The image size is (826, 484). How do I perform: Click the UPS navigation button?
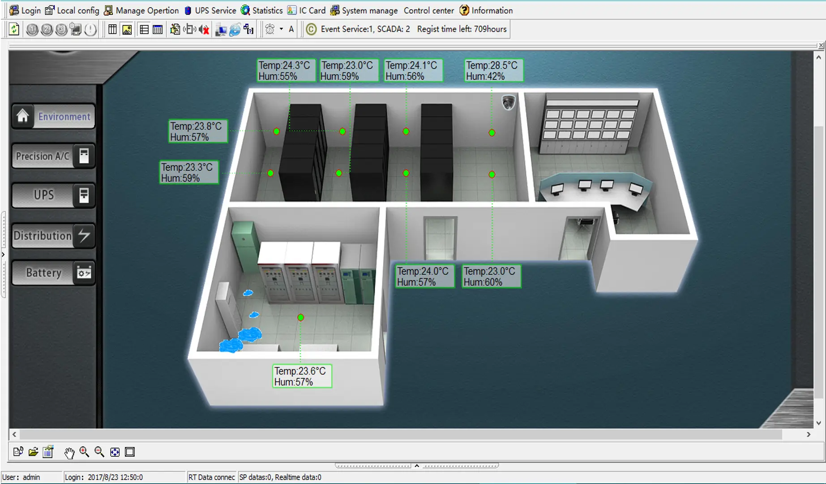click(x=53, y=195)
